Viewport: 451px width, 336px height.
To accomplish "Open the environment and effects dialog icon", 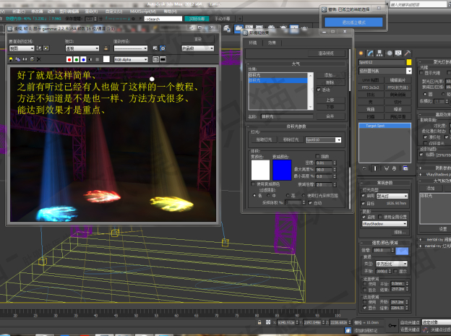I will 163,48.
